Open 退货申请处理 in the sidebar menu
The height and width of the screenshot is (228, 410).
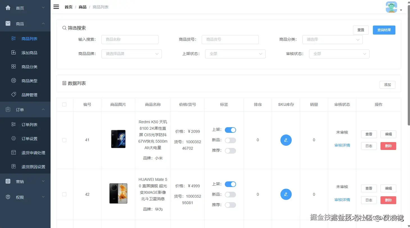(25, 153)
